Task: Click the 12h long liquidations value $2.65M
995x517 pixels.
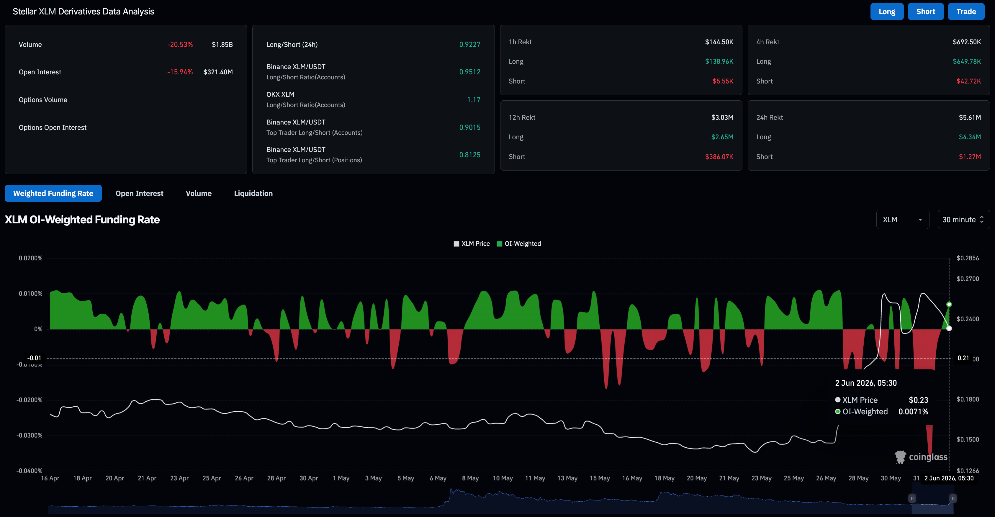Action: [722, 137]
